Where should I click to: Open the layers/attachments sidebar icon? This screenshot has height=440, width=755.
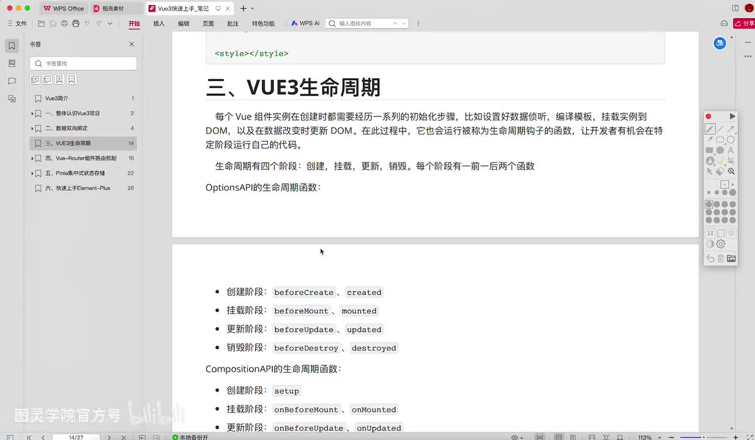tap(12, 98)
